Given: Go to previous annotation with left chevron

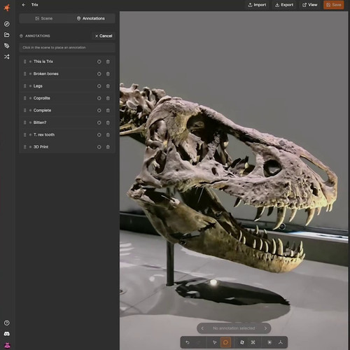Looking at the screenshot, I should (x=202, y=328).
